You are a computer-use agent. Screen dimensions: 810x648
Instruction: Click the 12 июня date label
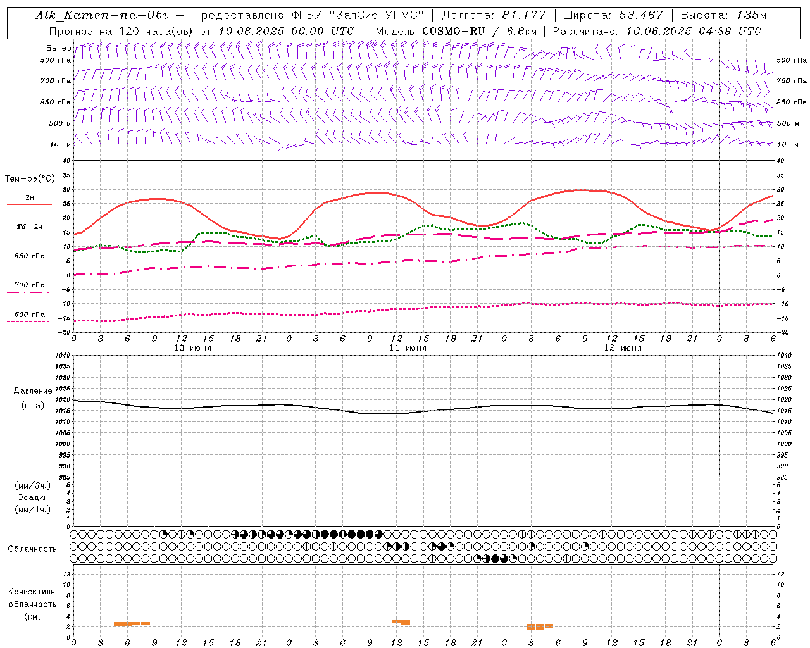point(623,348)
